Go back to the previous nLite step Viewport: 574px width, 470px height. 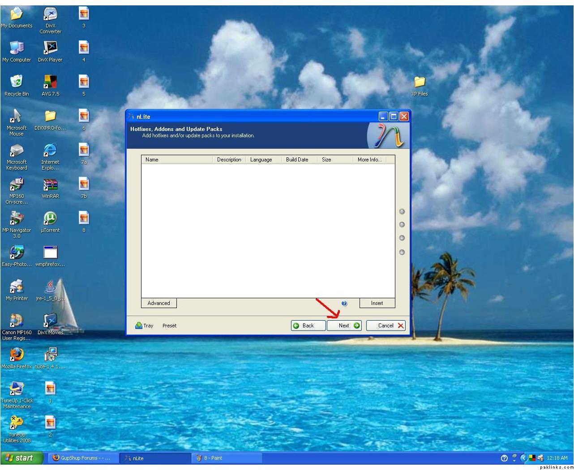[x=308, y=326]
